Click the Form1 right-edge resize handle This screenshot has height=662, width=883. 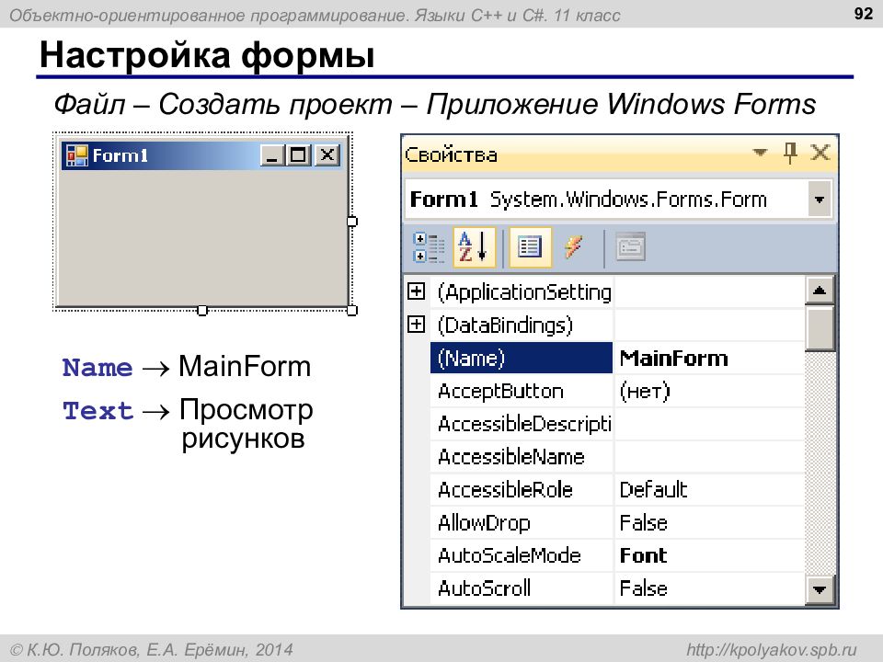(x=352, y=222)
